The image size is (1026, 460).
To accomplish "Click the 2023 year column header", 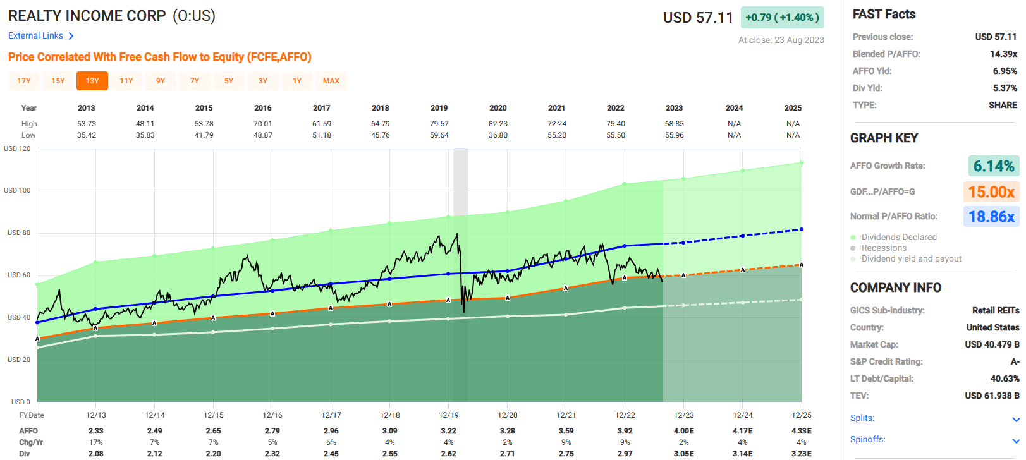I will coord(675,108).
